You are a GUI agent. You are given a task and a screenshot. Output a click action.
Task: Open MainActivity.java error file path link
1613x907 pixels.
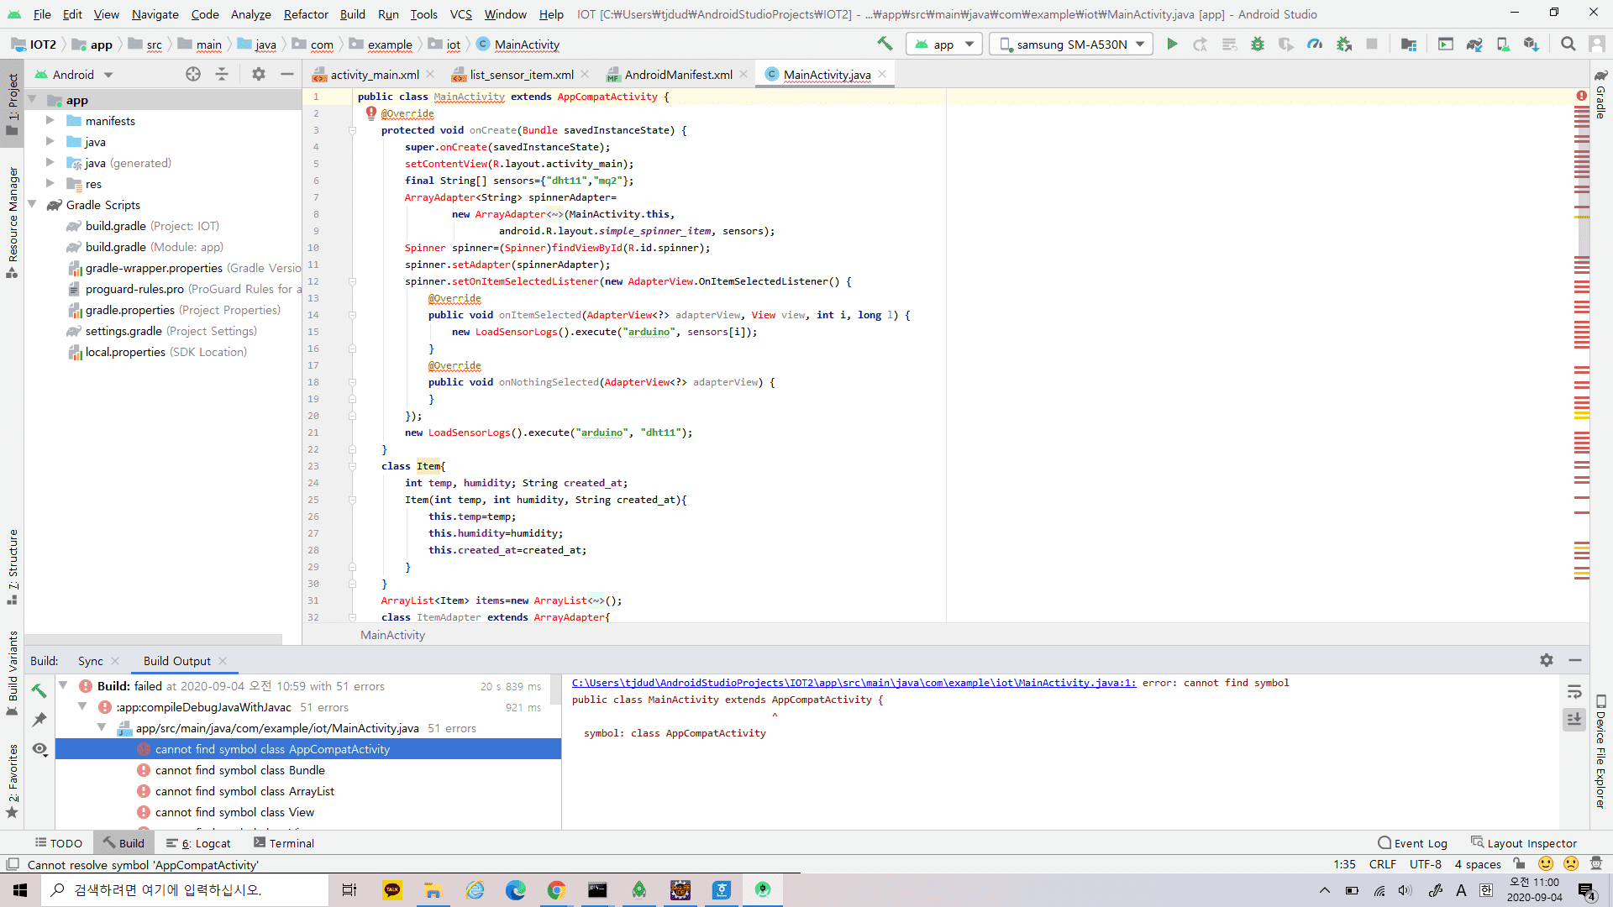pyautogui.click(x=854, y=683)
